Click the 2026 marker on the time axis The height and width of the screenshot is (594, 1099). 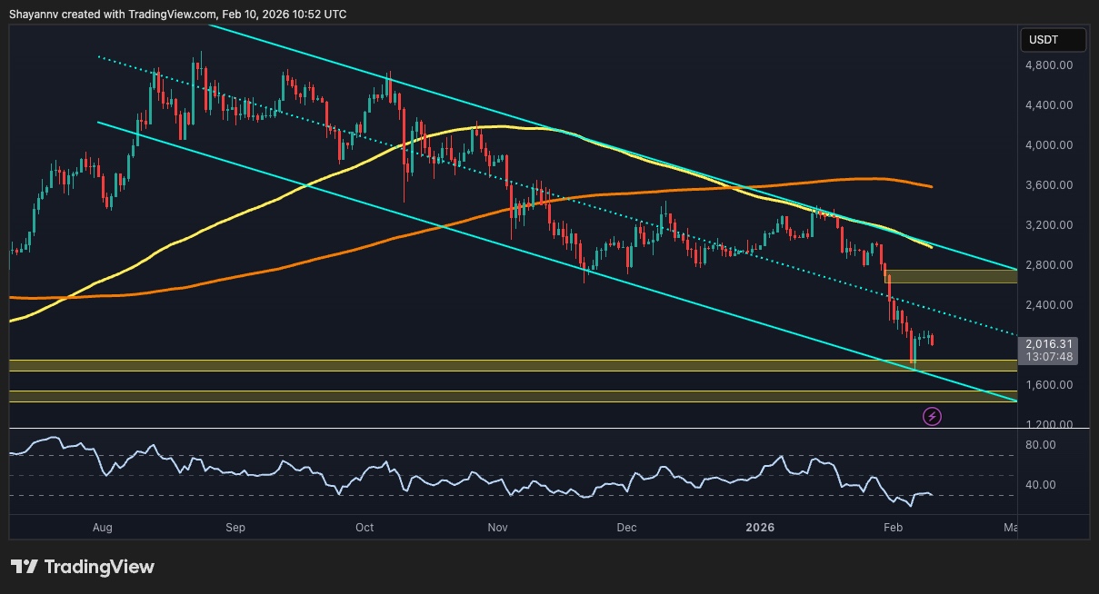pos(759,527)
